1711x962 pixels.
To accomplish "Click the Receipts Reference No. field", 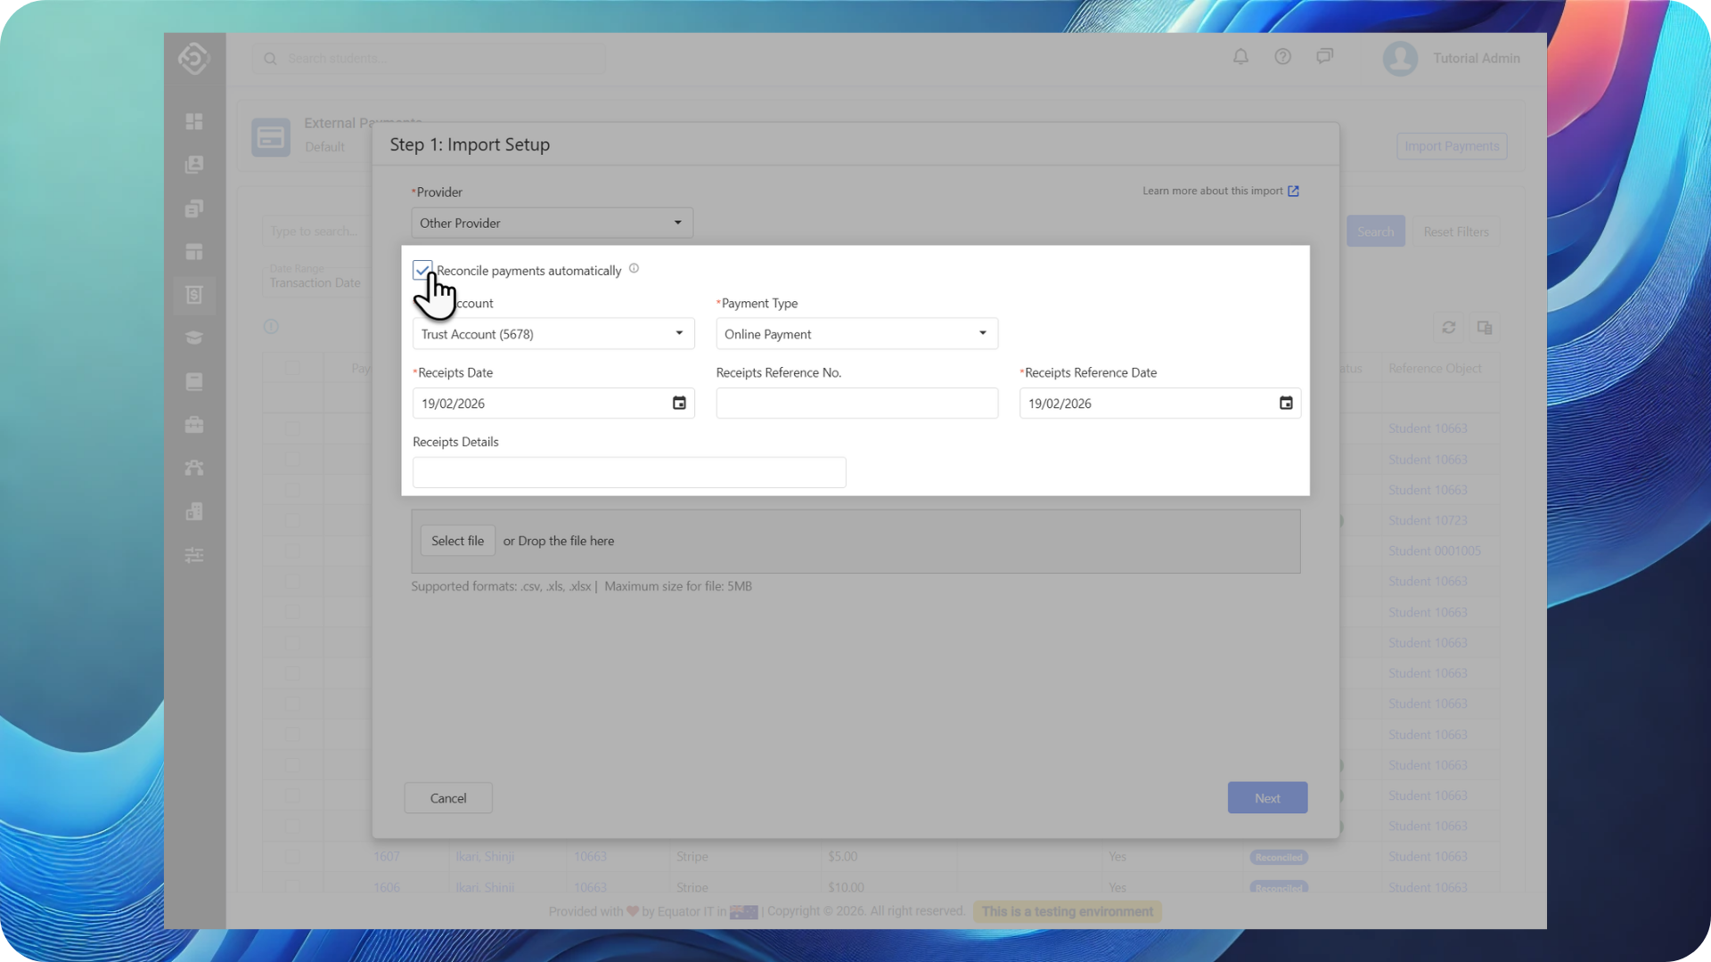I will (x=856, y=404).
